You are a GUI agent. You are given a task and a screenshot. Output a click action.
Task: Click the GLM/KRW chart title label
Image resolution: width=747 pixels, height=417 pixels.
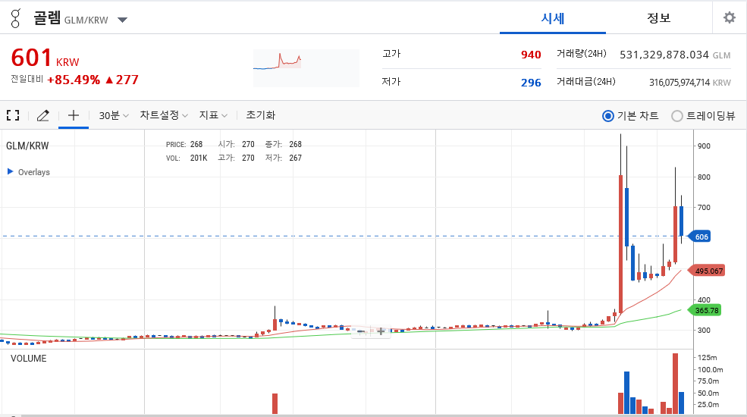27,146
